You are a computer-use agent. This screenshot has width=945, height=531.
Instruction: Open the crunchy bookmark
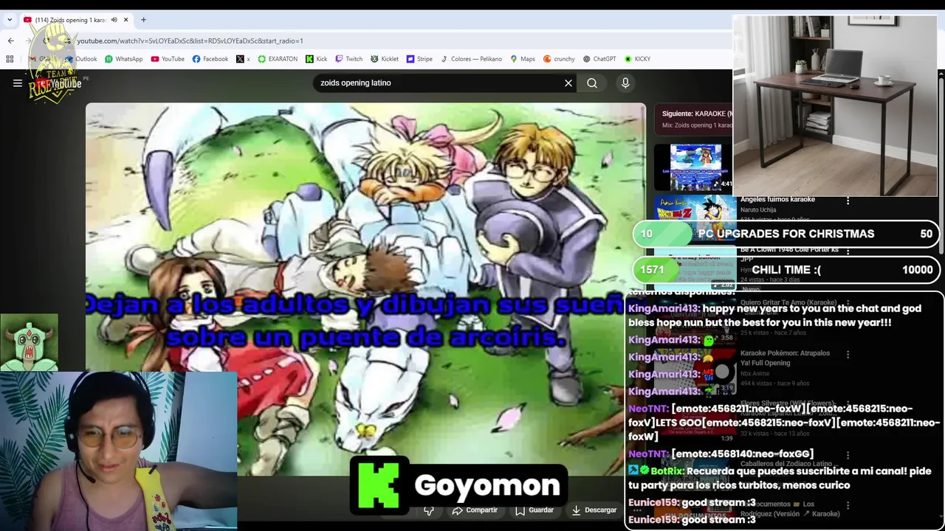pyautogui.click(x=559, y=59)
